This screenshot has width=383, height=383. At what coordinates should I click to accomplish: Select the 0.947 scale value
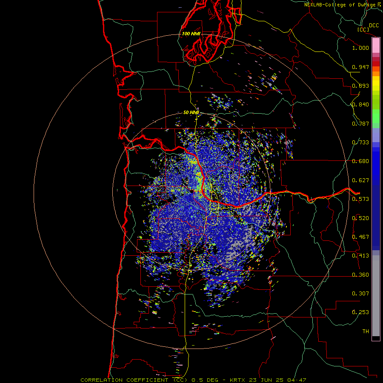pos(360,67)
